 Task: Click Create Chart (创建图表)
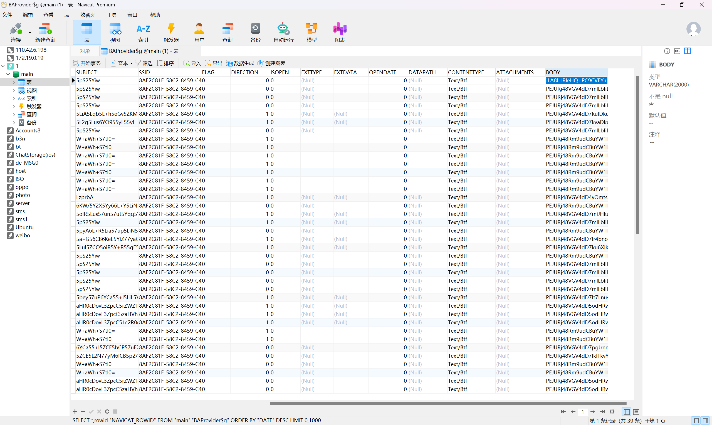click(x=271, y=63)
